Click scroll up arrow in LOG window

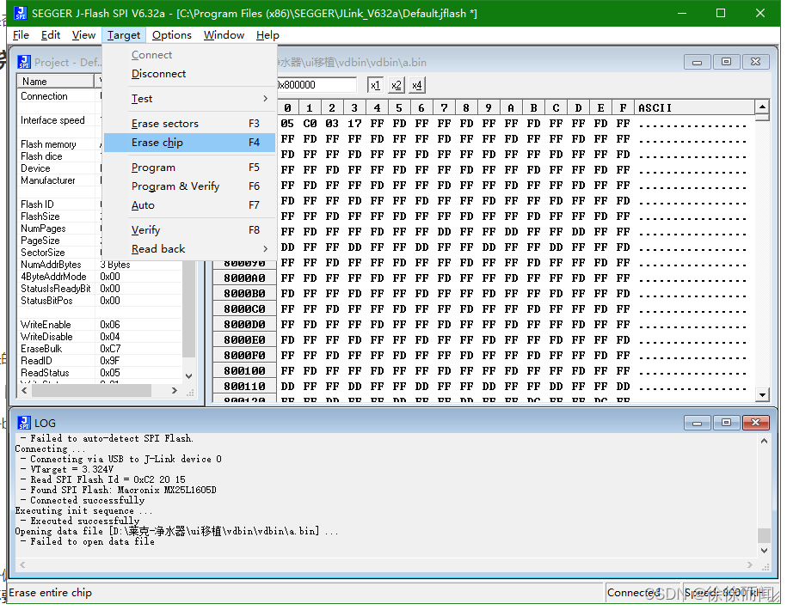click(x=764, y=441)
